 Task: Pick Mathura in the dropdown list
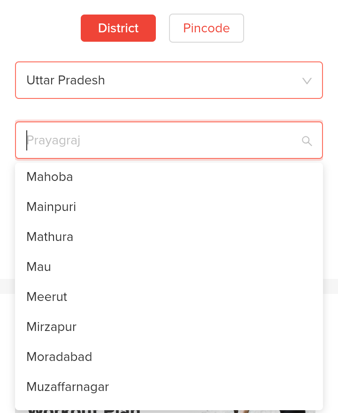tap(50, 237)
